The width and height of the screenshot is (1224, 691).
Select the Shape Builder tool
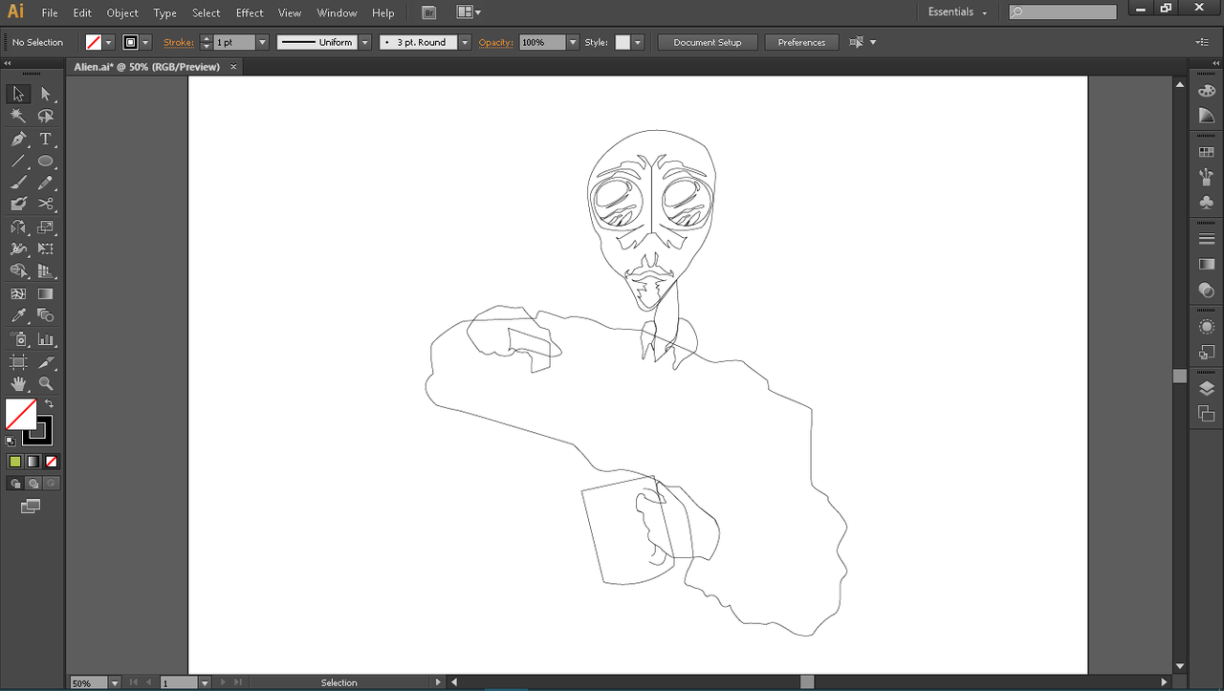(x=18, y=271)
